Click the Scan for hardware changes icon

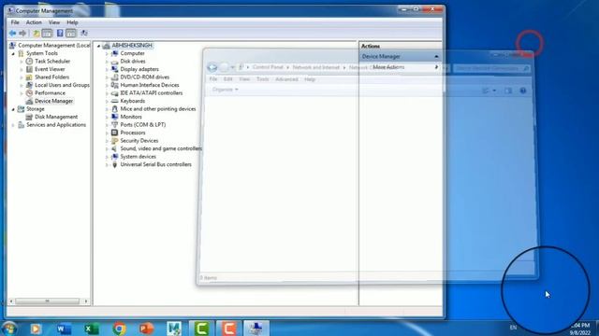(84, 34)
